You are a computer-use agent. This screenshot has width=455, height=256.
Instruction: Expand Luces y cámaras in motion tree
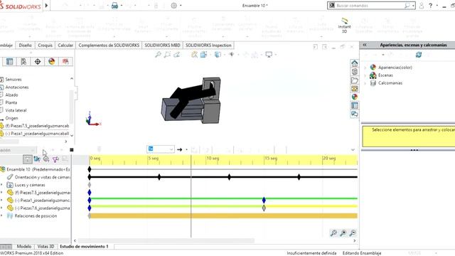pos(1,185)
